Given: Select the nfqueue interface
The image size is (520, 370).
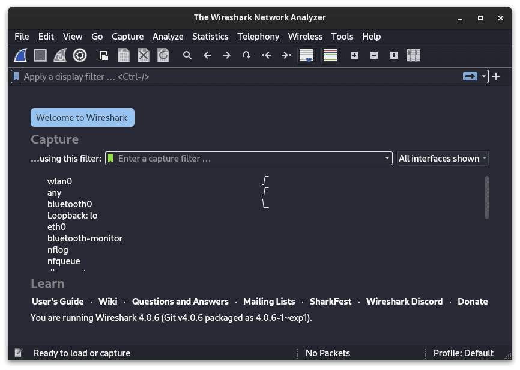Looking at the screenshot, I should [x=64, y=261].
